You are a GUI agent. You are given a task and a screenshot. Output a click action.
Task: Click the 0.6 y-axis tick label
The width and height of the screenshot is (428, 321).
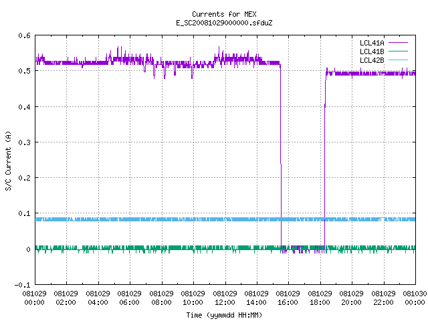pos(24,35)
